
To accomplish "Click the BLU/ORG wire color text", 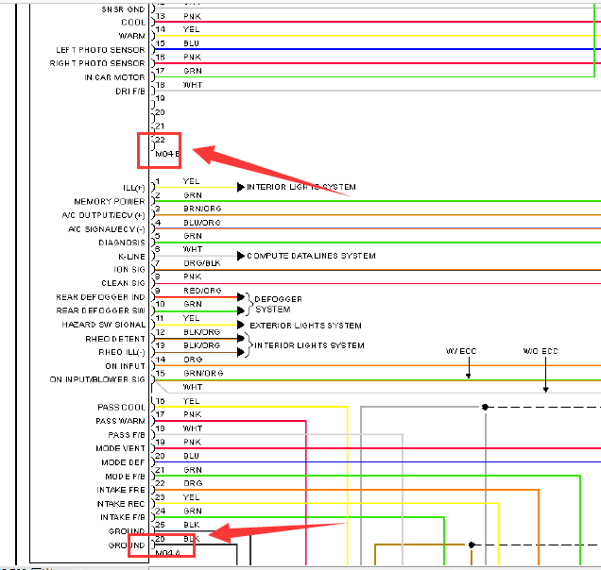I will (x=202, y=223).
